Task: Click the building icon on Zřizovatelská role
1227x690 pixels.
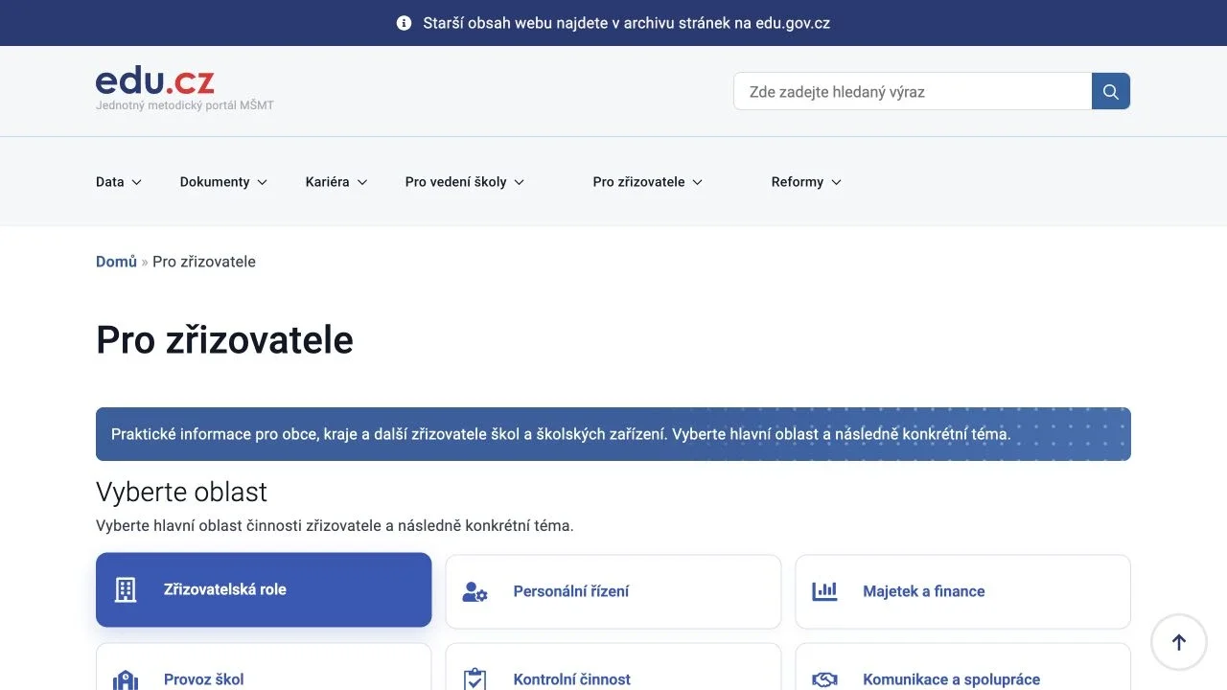Action: [x=126, y=590]
